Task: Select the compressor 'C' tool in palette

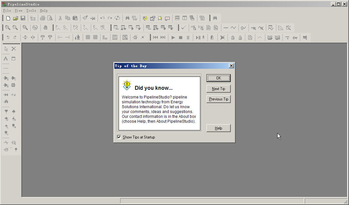Action: coord(14,78)
